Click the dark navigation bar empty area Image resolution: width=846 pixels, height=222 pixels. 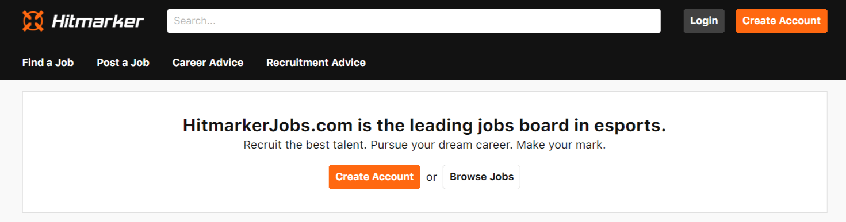pyautogui.click(x=575, y=63)
